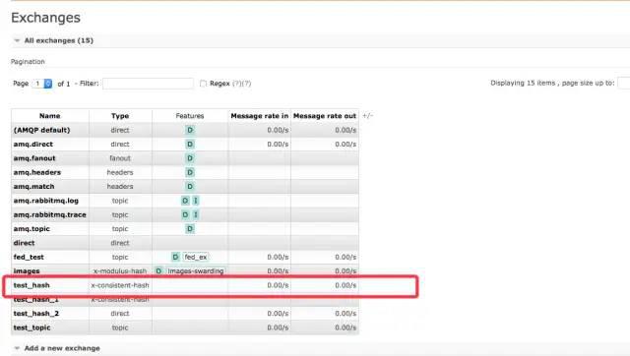Click the images-sharding policy tag
This screenshot has height=356, width=630.
click(196, 270)
